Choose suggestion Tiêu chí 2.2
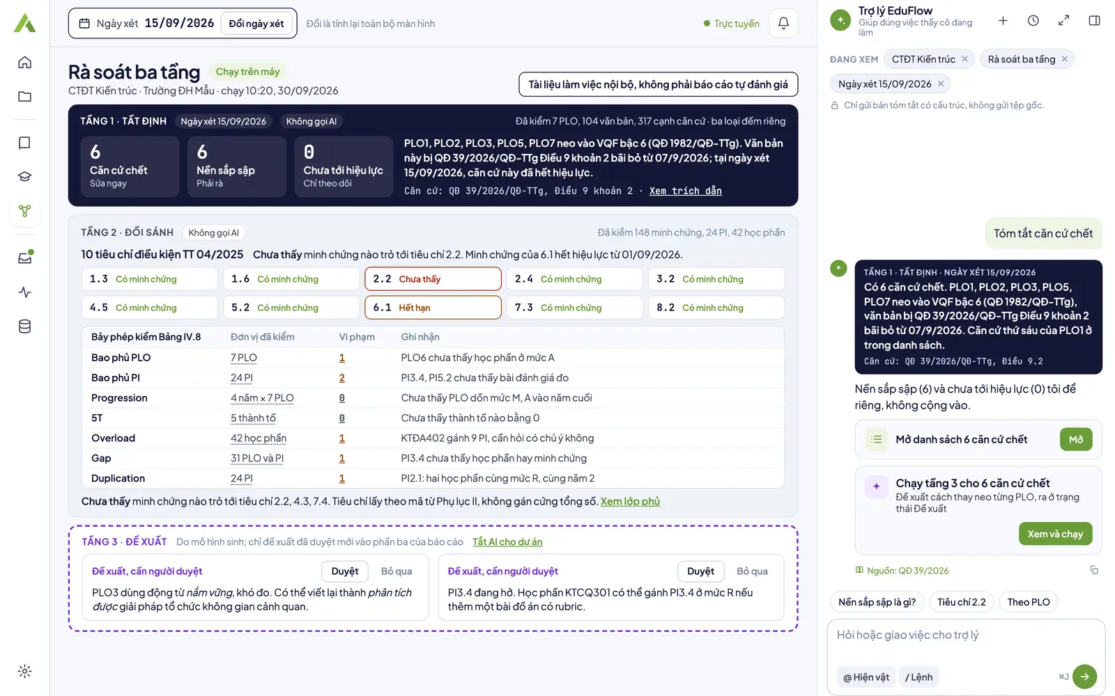Image resolution: width=1115 pixels, height=696 pixels. pyautogui.click(x=961, y=602)
